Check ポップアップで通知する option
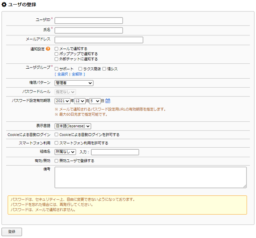This screenshot has height=238, width=256. pos(56,54)
